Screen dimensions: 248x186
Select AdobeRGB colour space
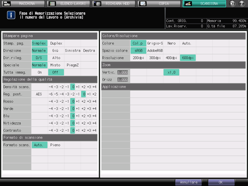tap(155, 50)
